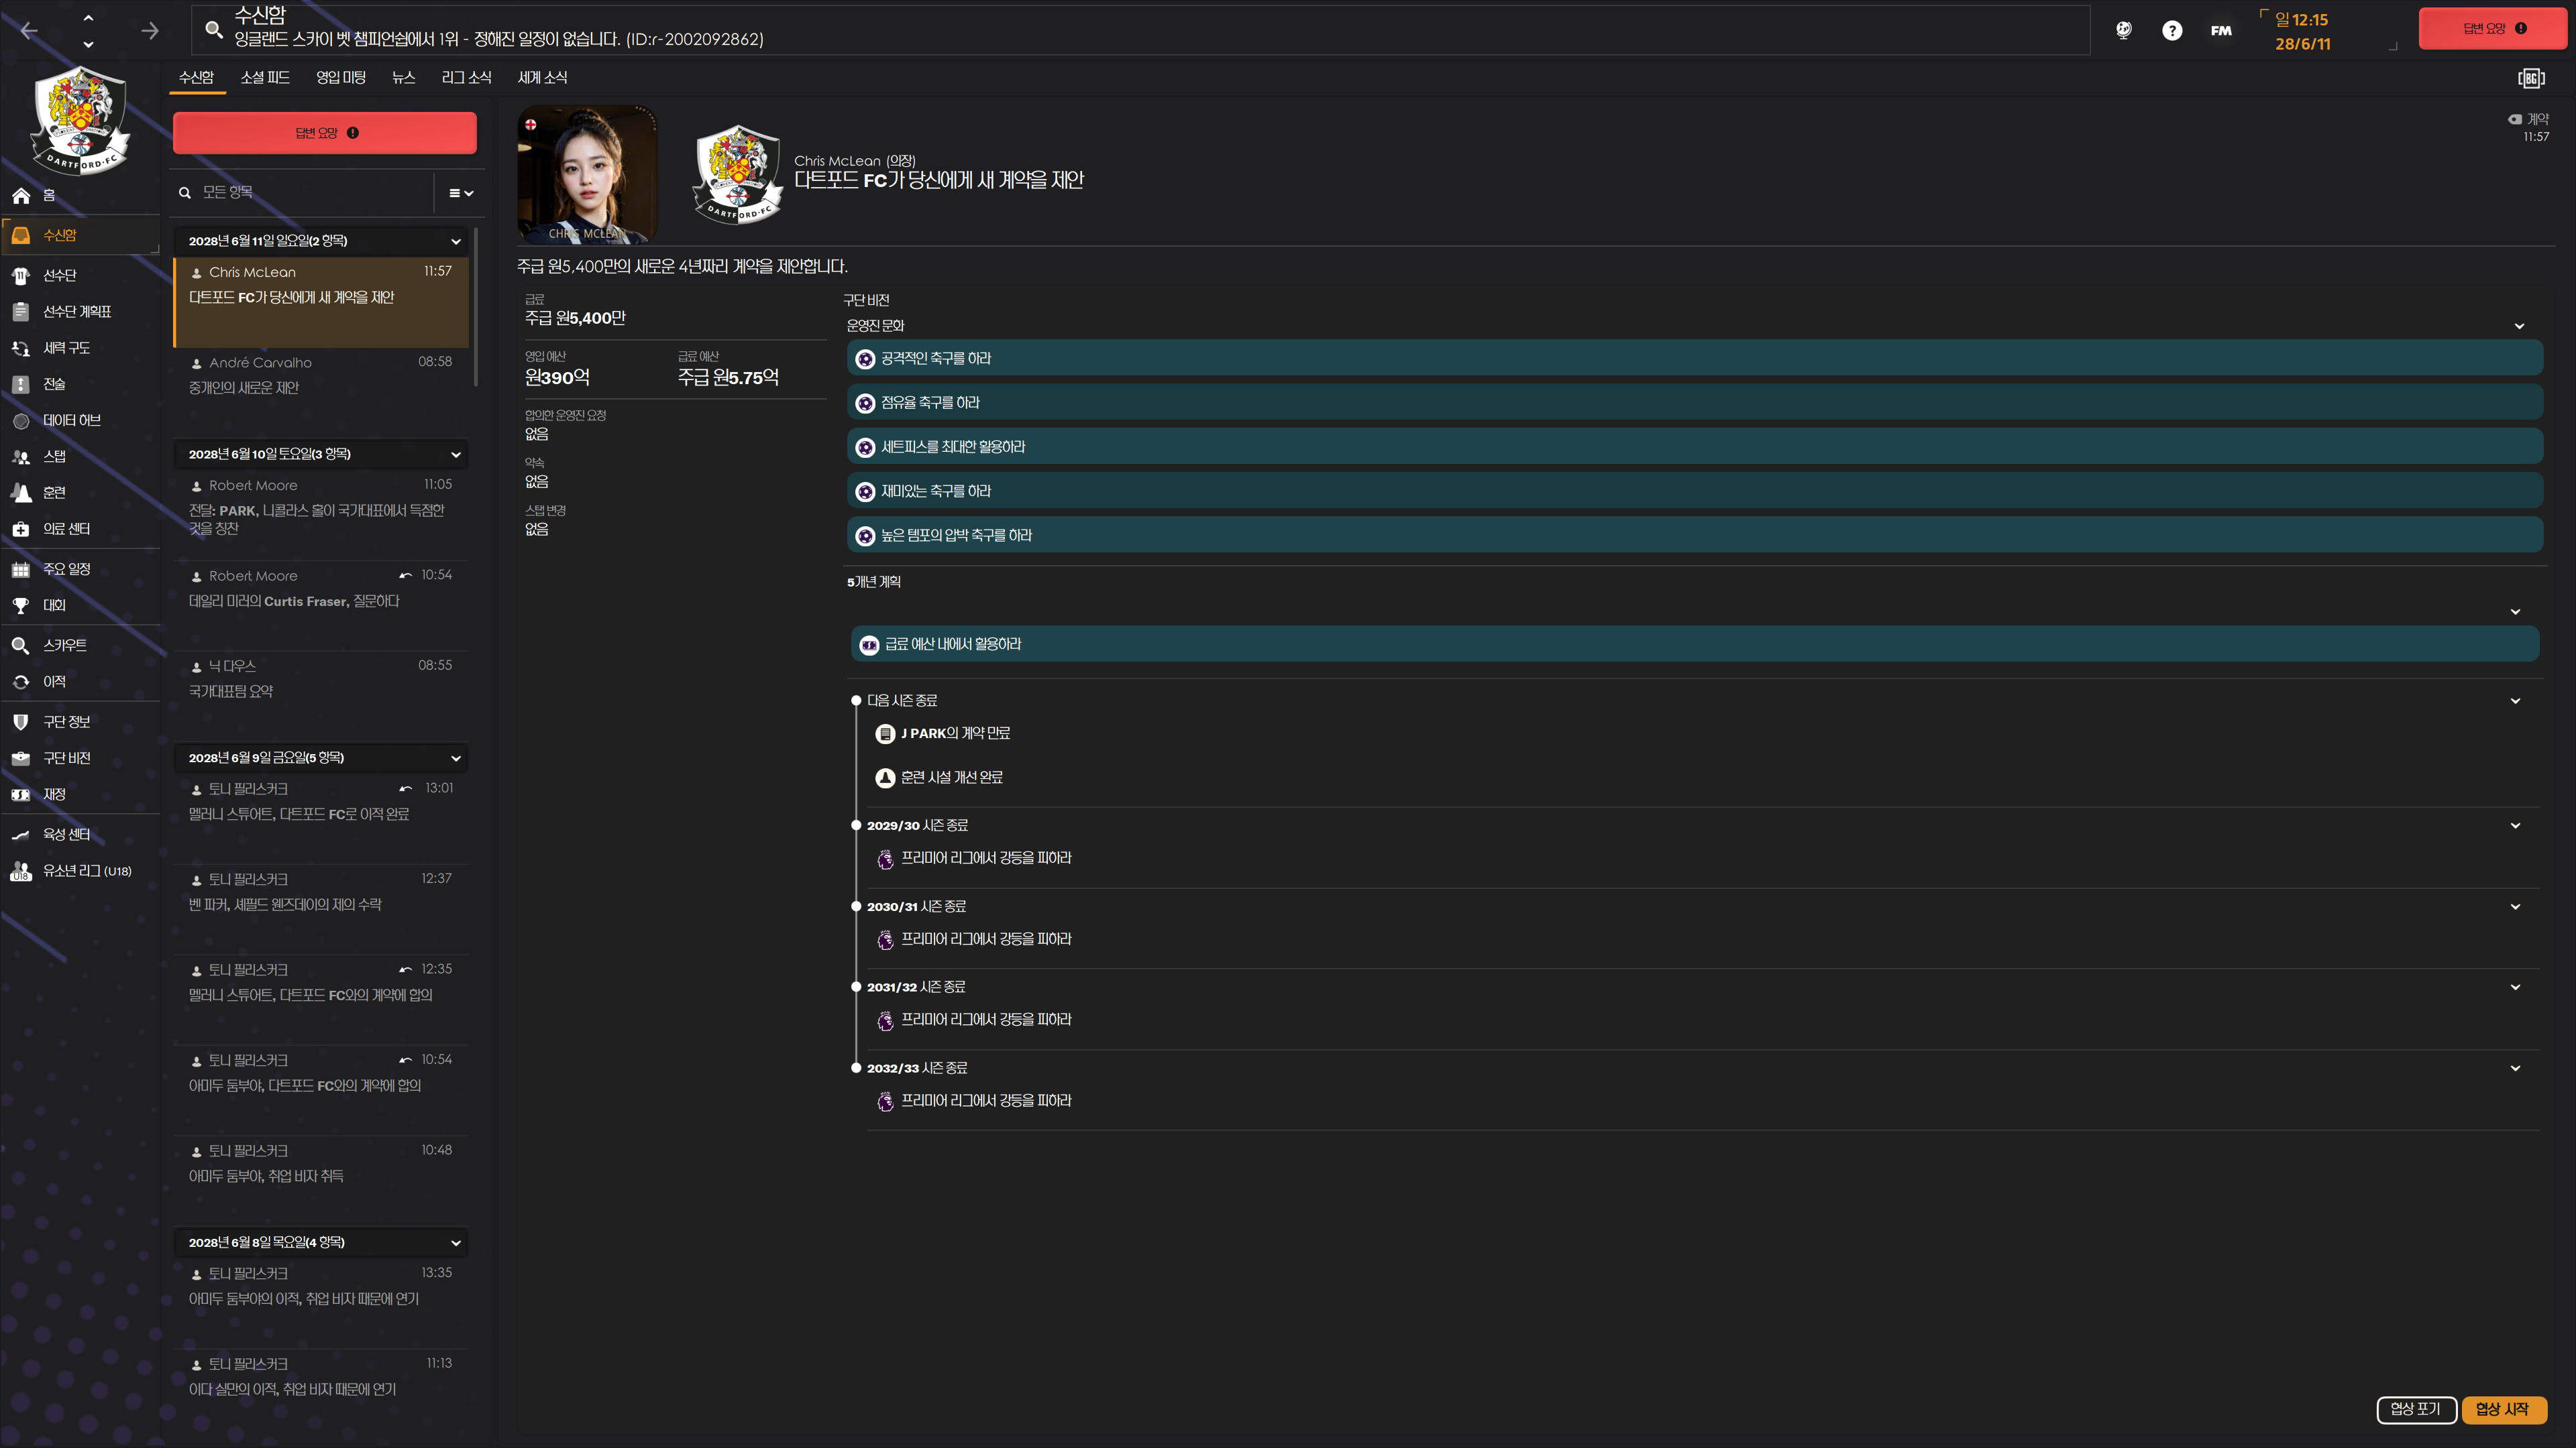Screen dimensions: 2576x1448
Task: Switch to the 뉴스 tab
Action: tap(403, 77)
